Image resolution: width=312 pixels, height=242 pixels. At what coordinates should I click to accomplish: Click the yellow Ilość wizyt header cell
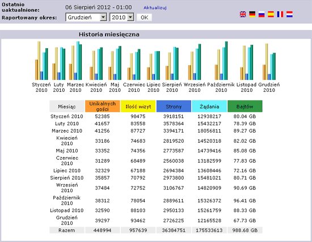tap(138, 107)
